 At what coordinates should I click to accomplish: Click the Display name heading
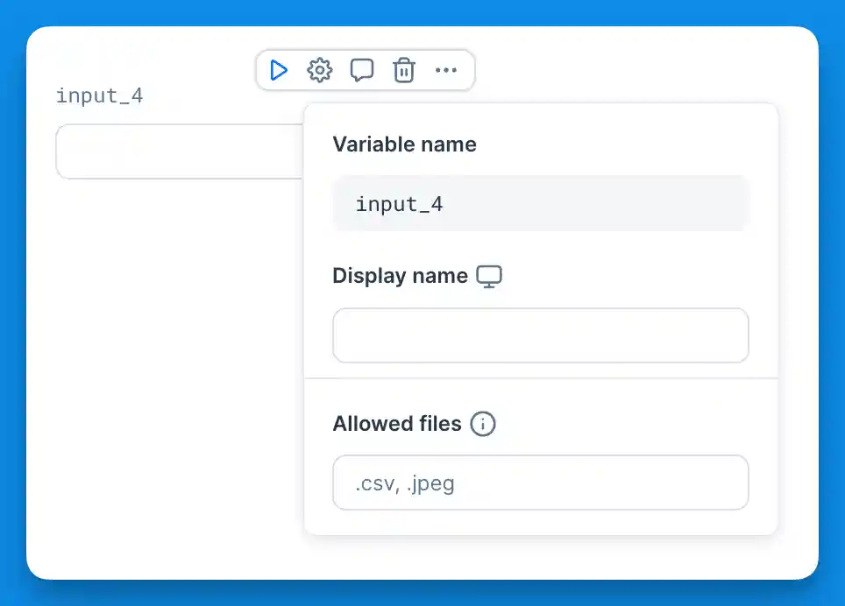tap(399, 275)
